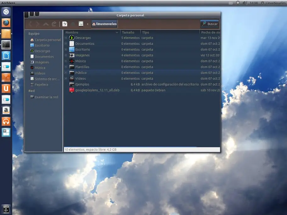
Task: Expand the Vídeos folder row
Action: [66, 78]
